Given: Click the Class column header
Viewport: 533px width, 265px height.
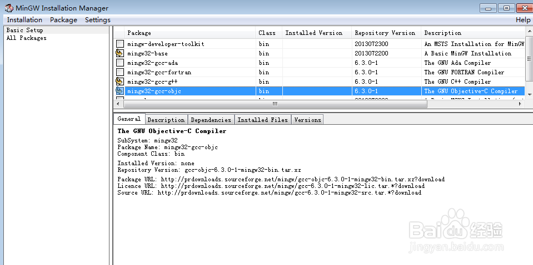Looking at the screenshot, I should click(x=268, y=33).
